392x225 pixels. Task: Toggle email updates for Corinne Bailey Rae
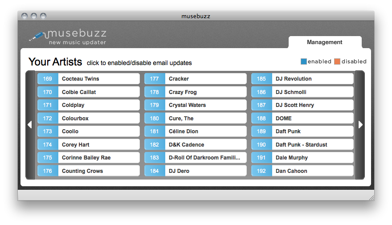(x=89, y=158)
